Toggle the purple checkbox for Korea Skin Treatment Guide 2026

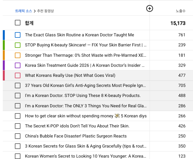(x=18, y=65)
